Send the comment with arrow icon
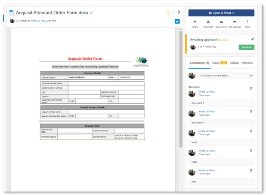266x195 pixels. (251, 75)
